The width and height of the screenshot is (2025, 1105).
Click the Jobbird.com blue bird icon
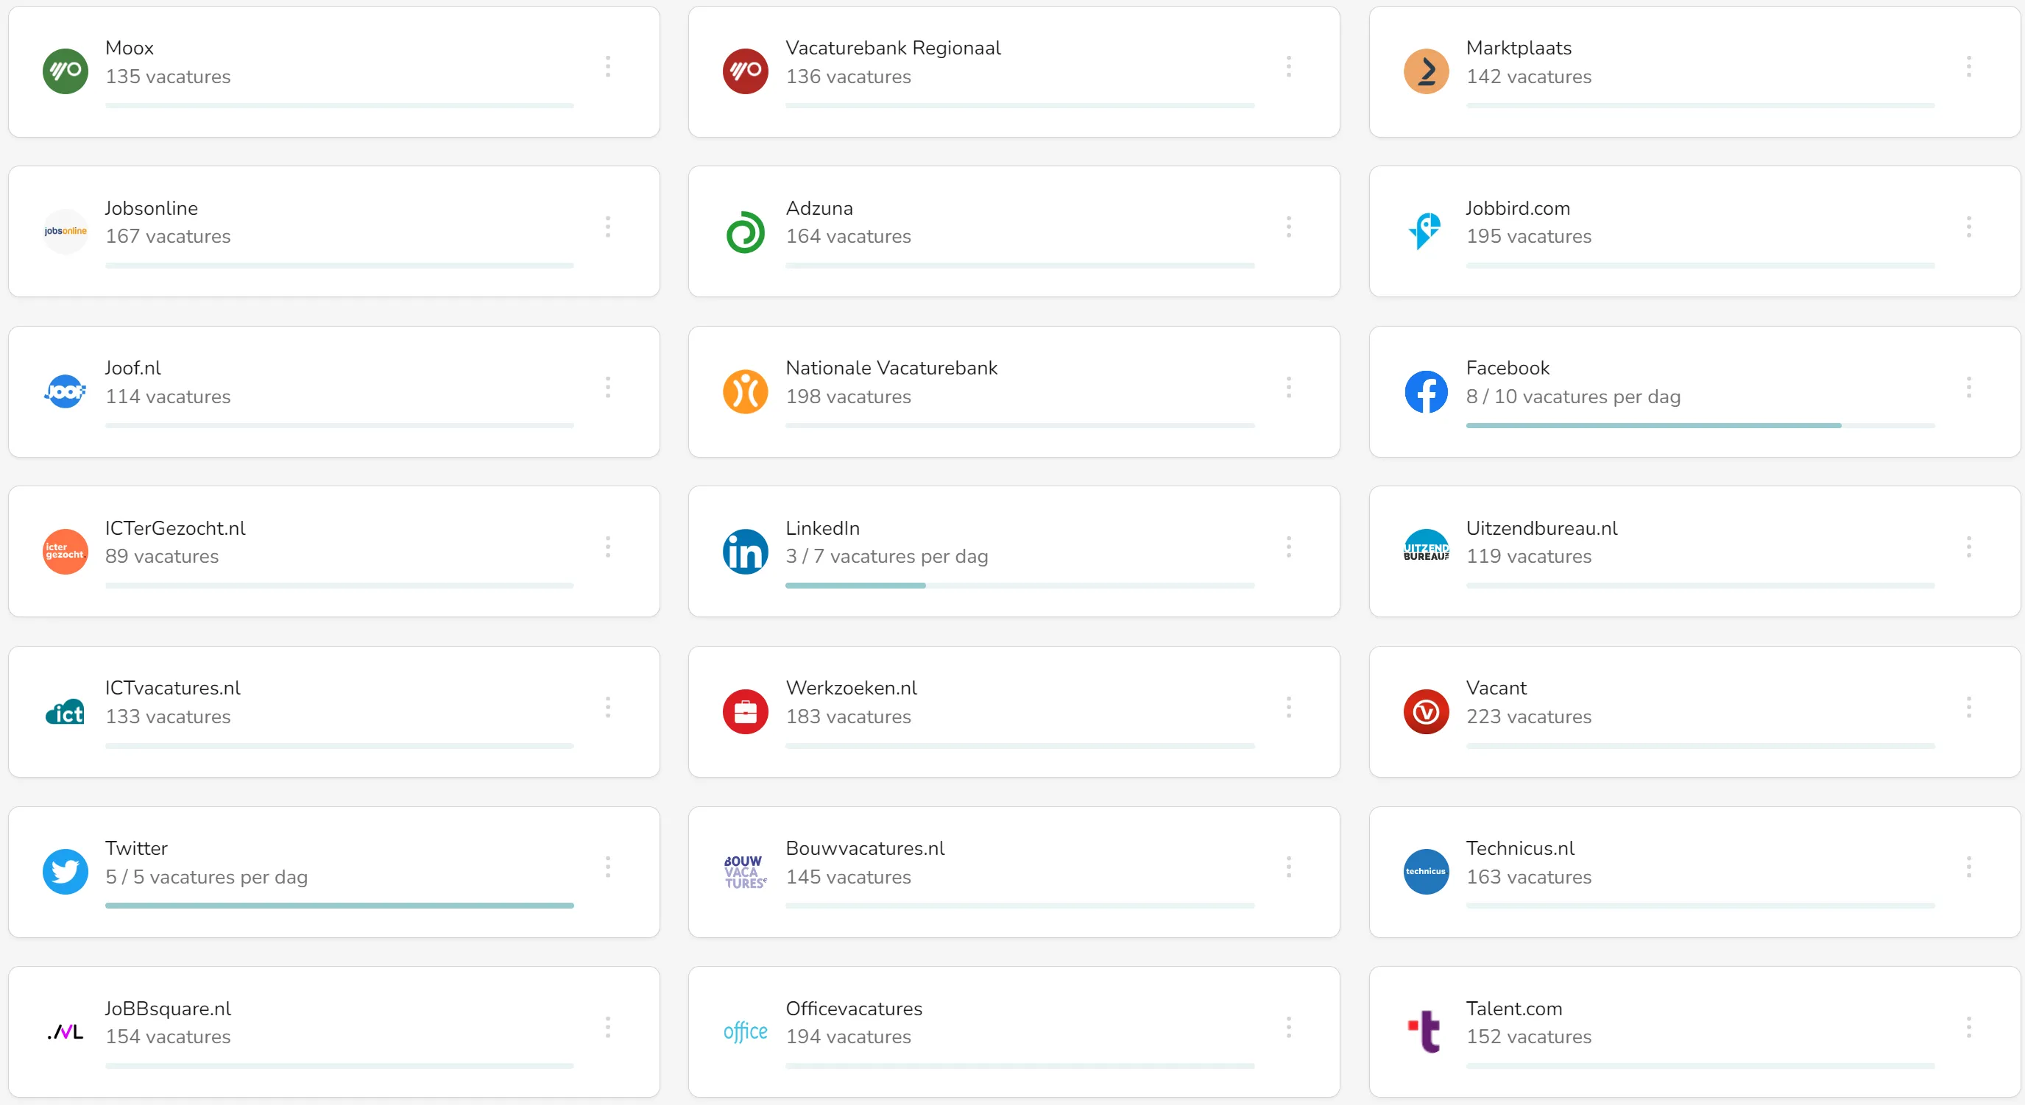(1426, 231)
